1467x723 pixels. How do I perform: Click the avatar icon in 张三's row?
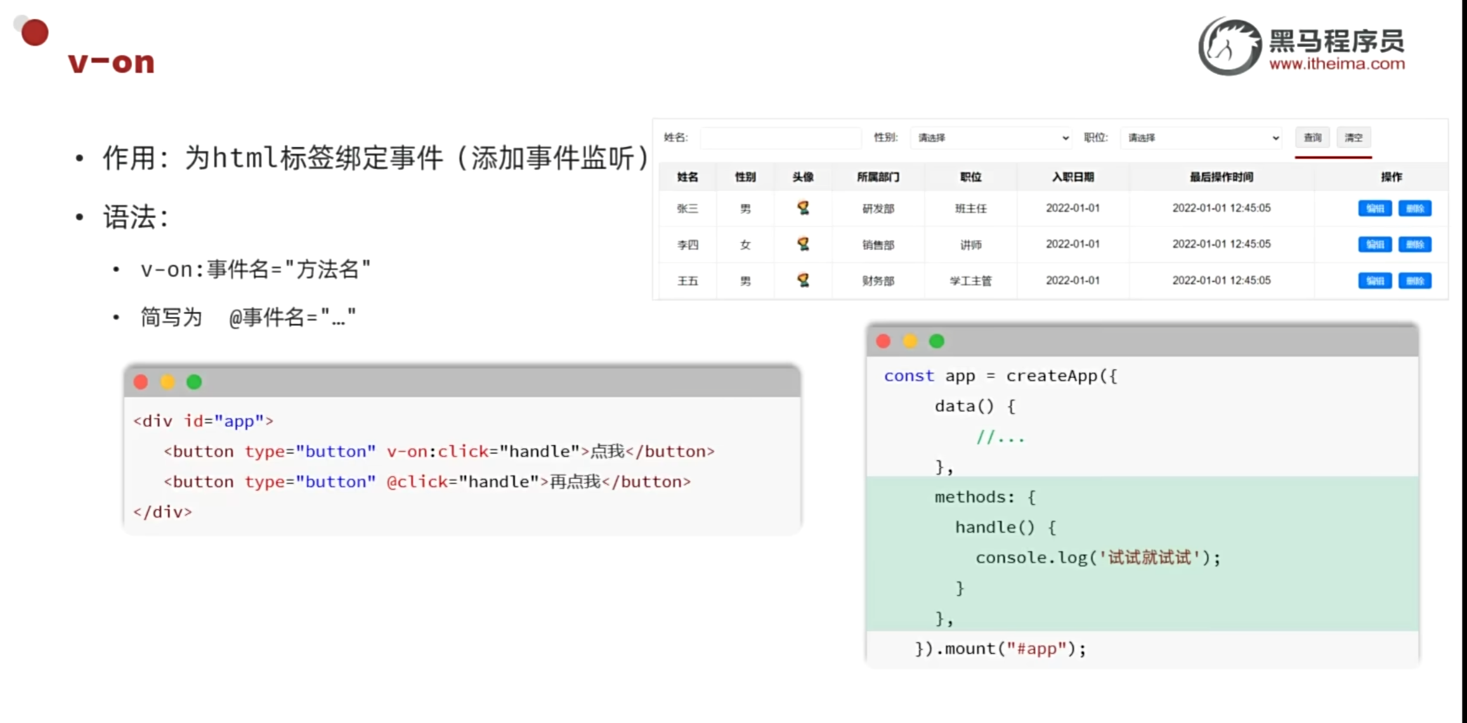click(x=803, y=208)
